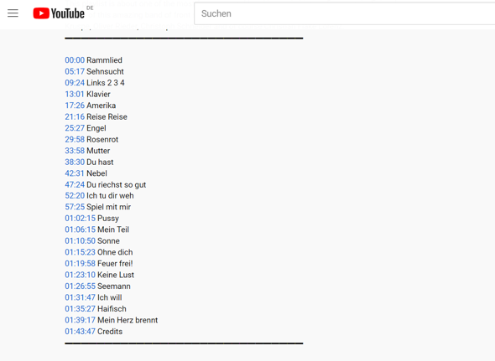Click the 01:19:58 Feuer frei! timestamp
The height and width of the screenshot is (361, 495).
[81, 264]
